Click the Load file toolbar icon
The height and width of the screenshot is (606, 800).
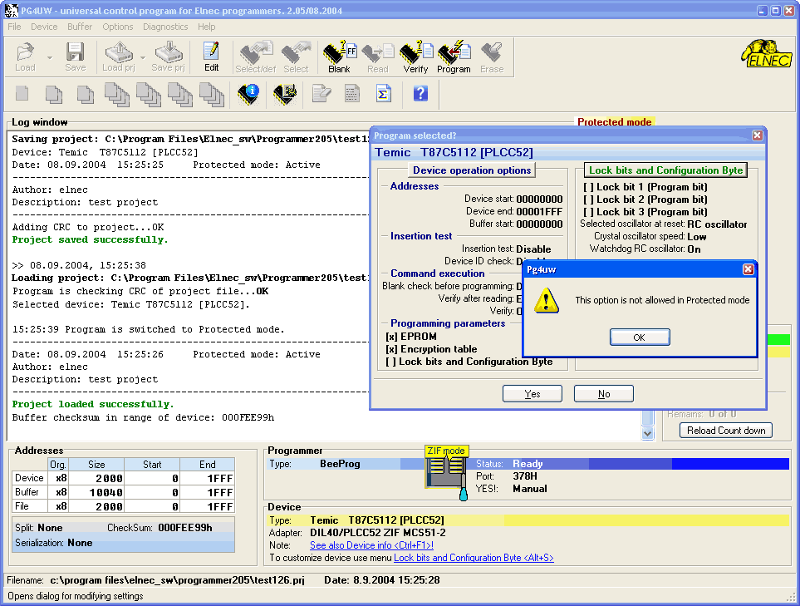[25, 57]
